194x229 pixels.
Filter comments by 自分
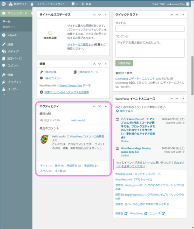click(x=57, y=166)
